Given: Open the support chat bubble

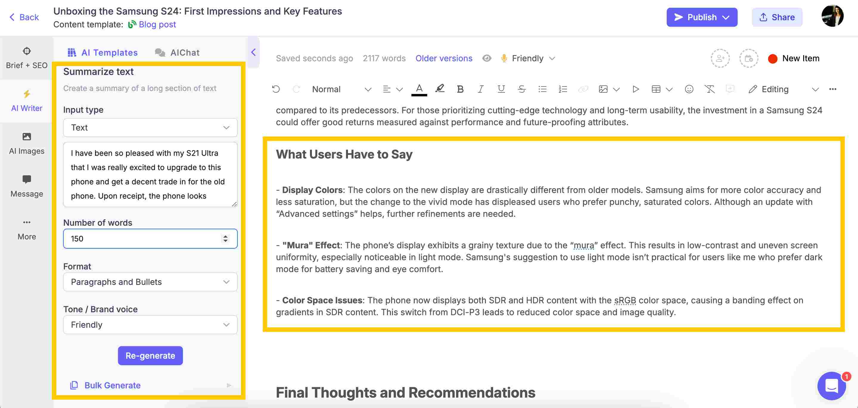Looking at the screenshot, I should point(831,386).
